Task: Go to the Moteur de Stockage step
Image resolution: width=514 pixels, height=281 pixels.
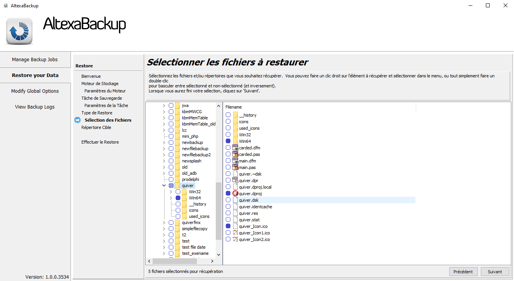Action: tap(100, 84)
